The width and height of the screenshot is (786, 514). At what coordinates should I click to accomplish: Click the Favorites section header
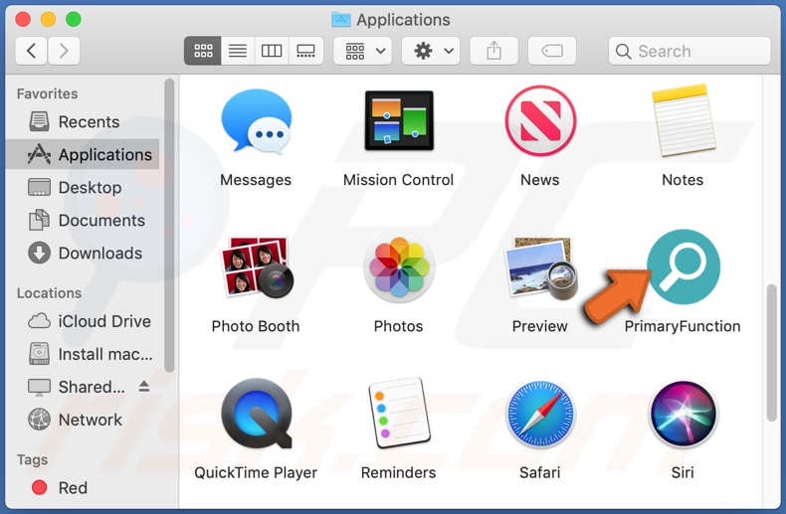47,93
